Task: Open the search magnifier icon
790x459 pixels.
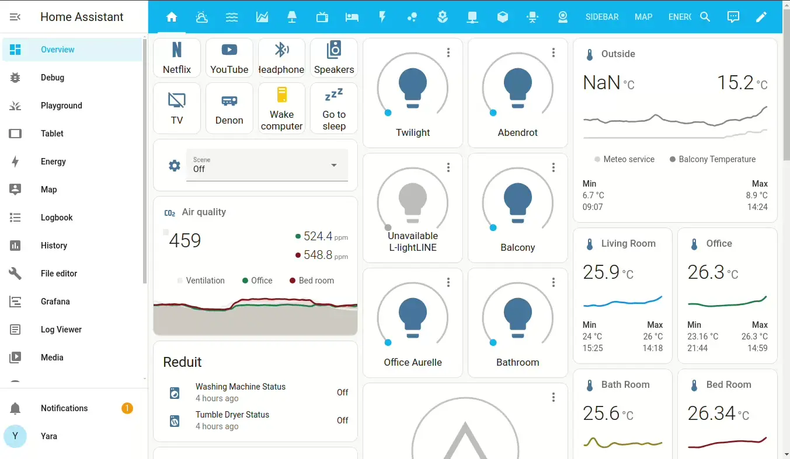Action: click(705, 17)
